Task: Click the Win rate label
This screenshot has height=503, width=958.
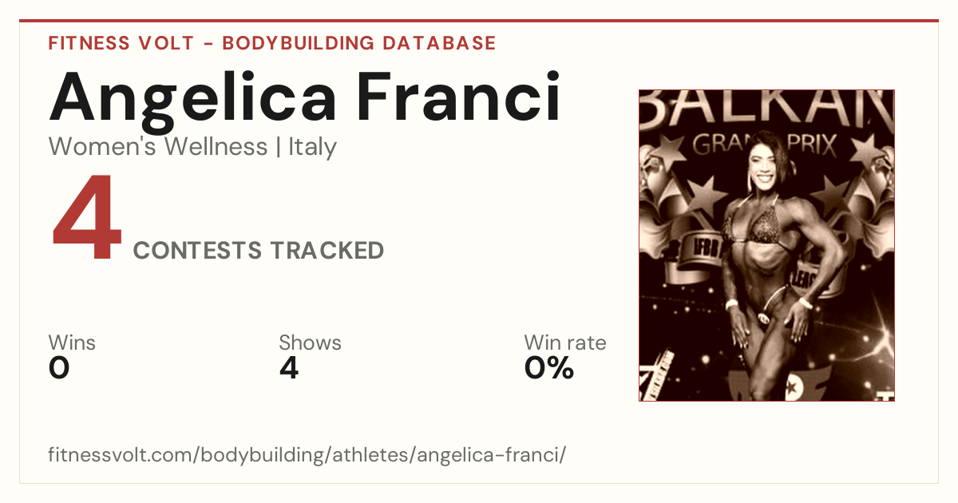Action: pos(565,343)
